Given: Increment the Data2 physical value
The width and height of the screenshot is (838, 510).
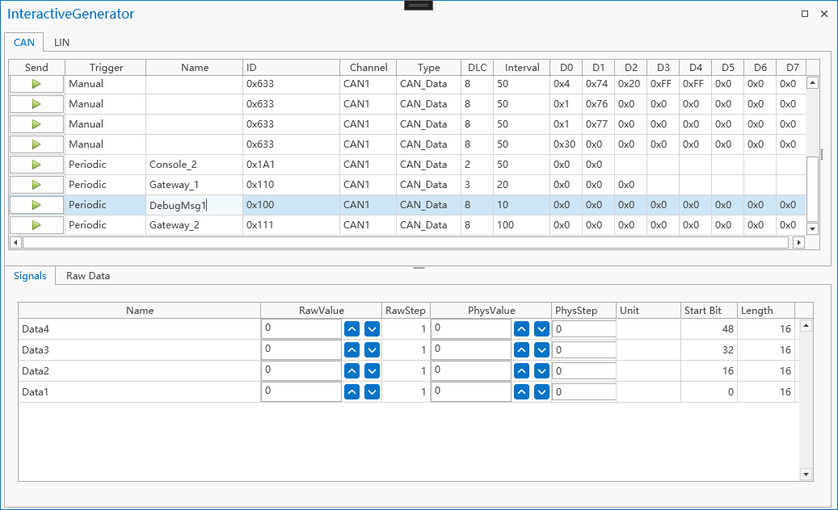Looking at the screenshot, I should 521,371.
